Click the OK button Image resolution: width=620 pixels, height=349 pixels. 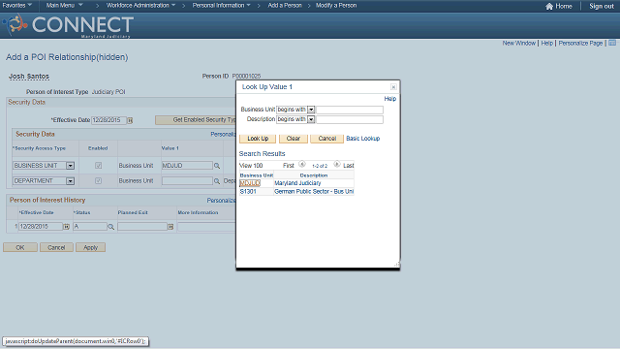(20, 248)
